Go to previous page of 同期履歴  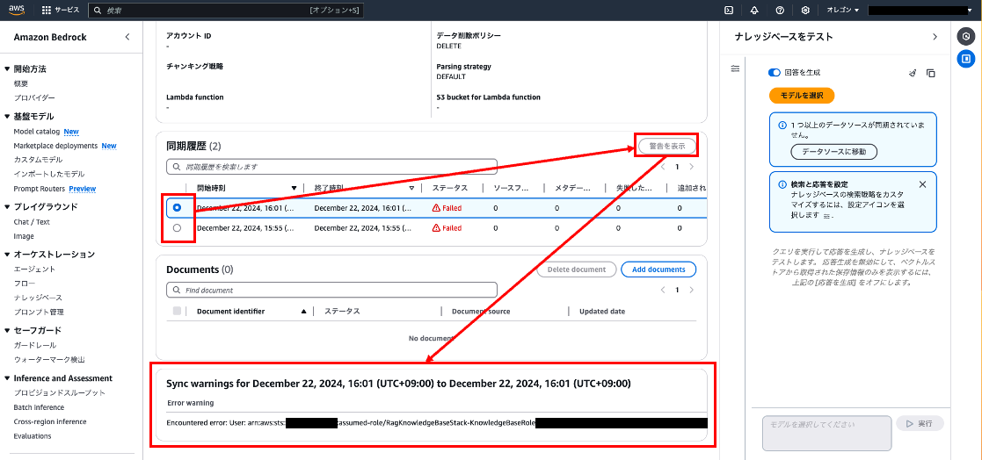(x=664, y=167)
